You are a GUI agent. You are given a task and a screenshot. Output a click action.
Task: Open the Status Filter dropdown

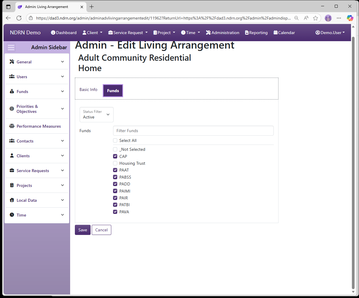click(96, 115)
